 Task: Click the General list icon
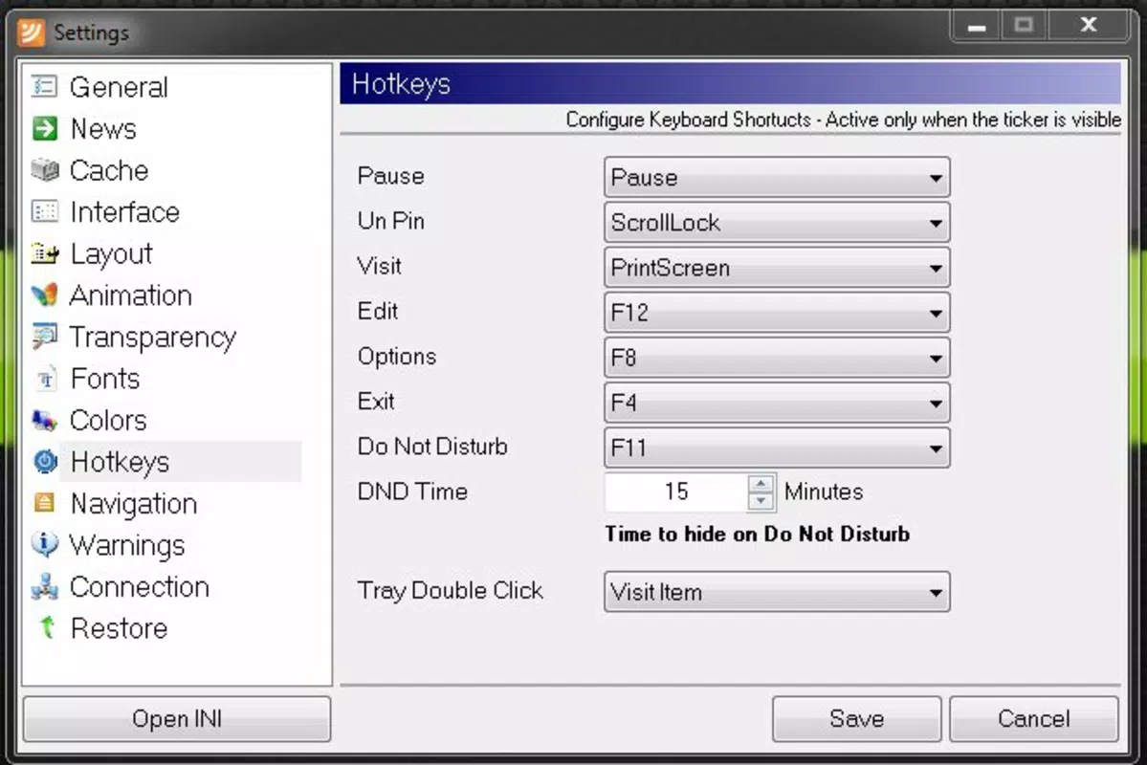pos(45,87)
